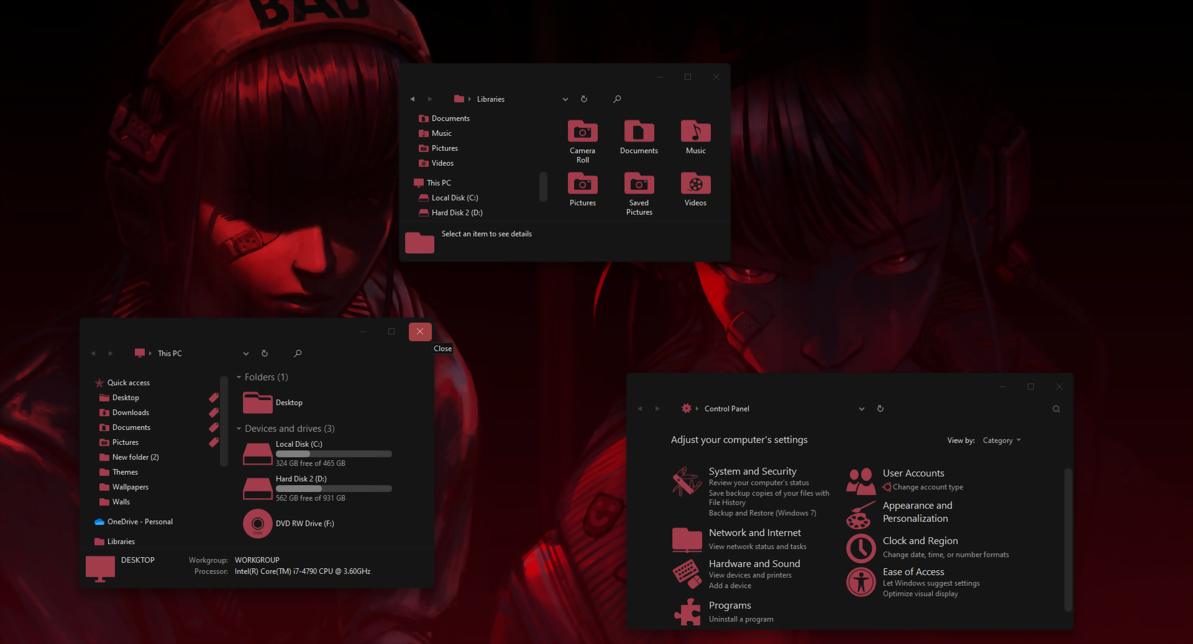1193x644 pixels.
Task: Click the Change account type link
Action: point(927,487)
